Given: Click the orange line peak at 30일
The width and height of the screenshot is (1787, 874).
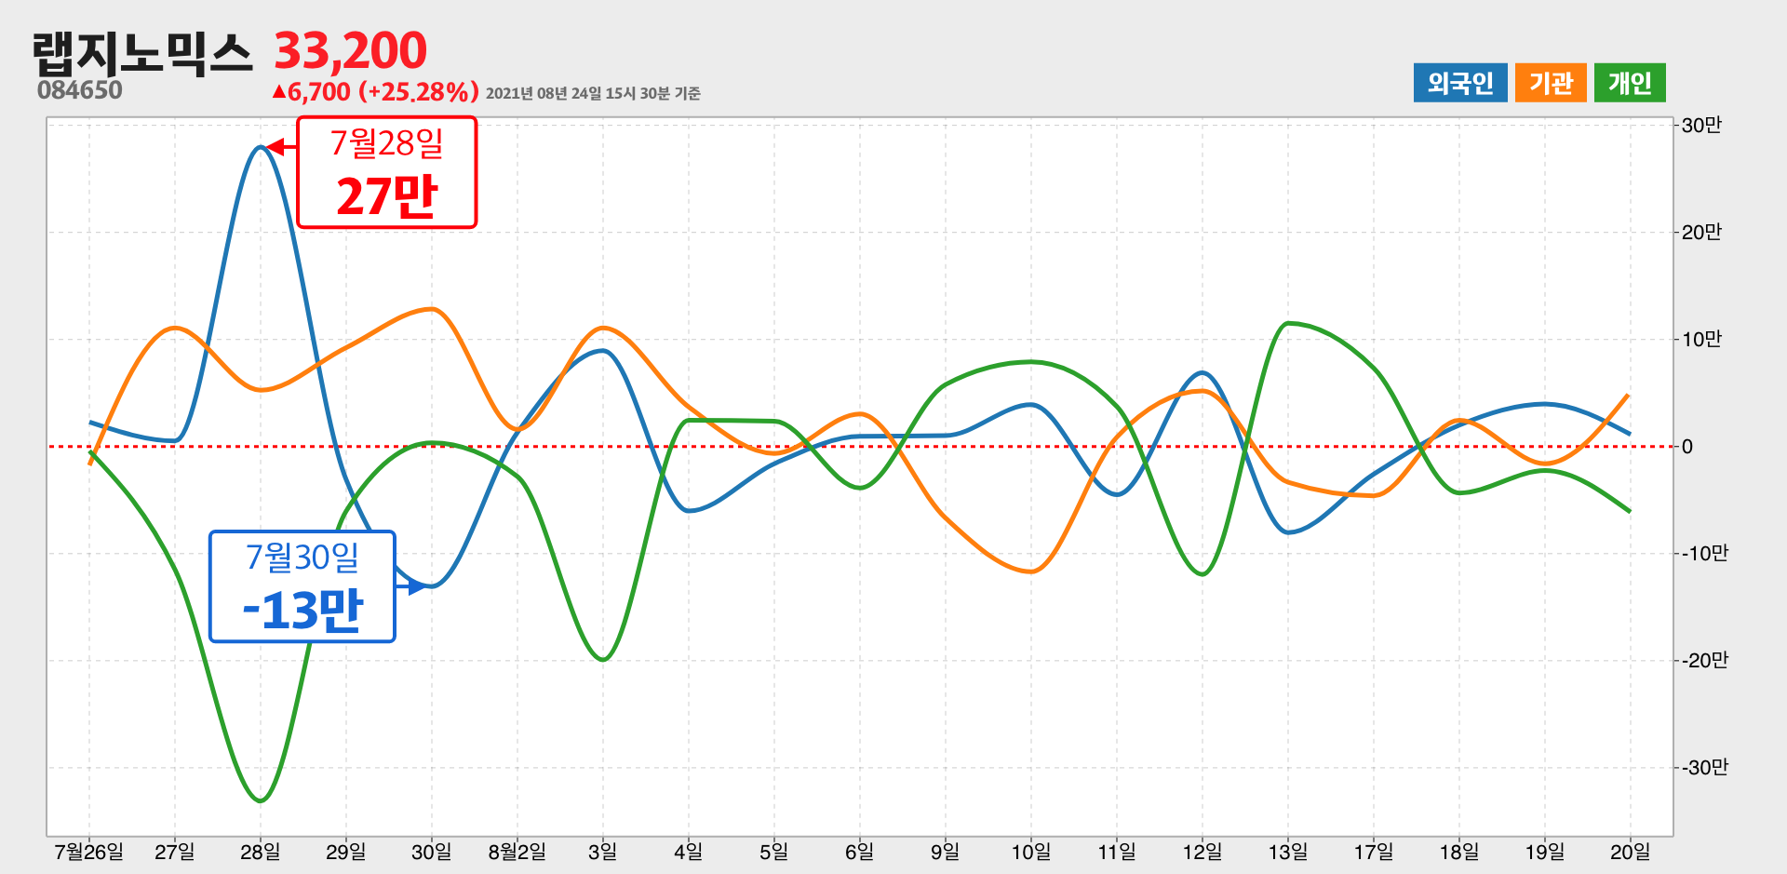Looking at the screenshot, I should 432,309.
